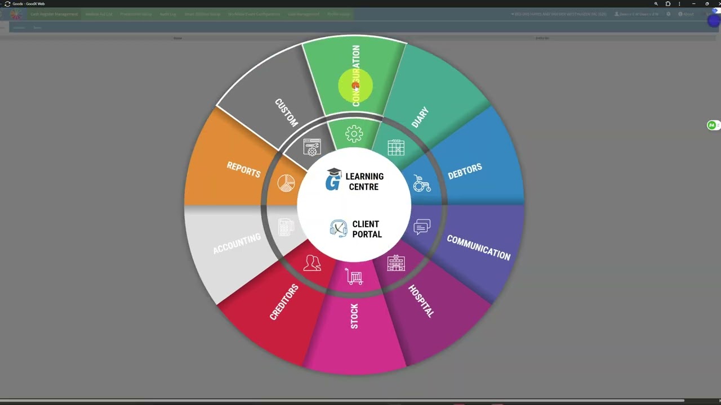
Task: Click the CLIENT PORTAL text
Action: [367, 229]
